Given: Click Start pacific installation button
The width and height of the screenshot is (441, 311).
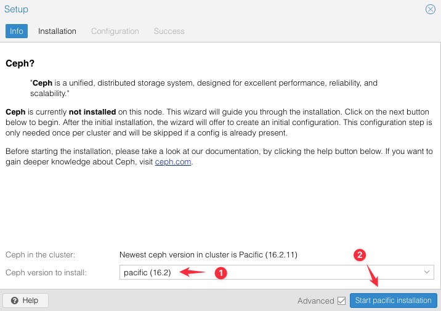Looking at the screenshot, I should click(393, 301).
